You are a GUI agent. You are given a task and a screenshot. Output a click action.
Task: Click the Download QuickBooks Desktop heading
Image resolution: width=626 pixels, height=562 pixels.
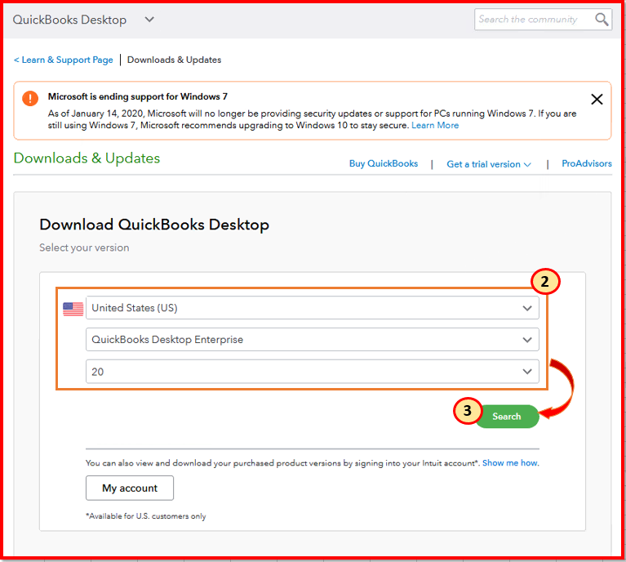[154, 225]
